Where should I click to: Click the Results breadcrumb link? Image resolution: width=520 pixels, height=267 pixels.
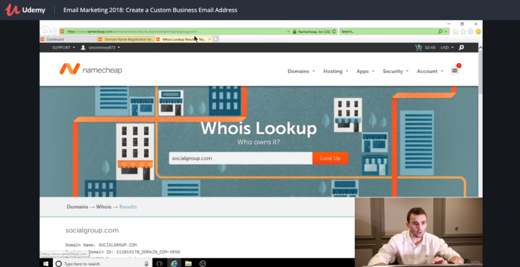[128, 207]
